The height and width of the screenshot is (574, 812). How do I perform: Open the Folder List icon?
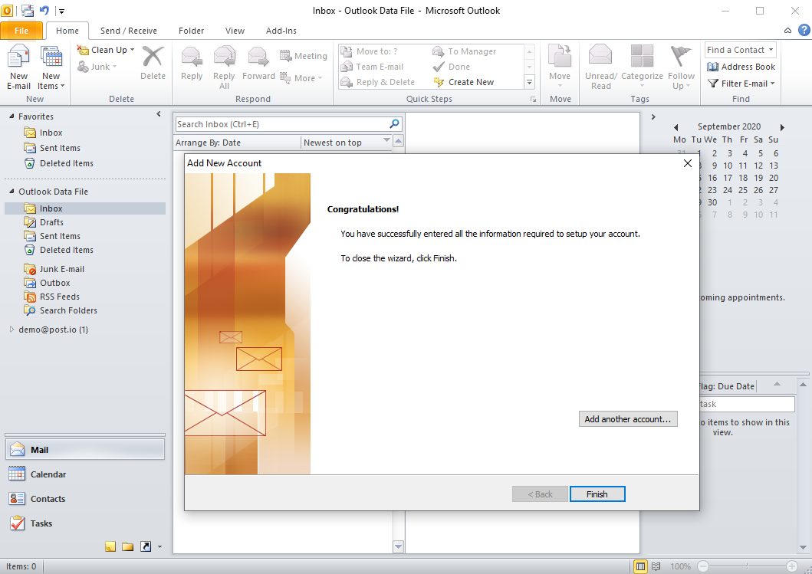click(128, 546)
